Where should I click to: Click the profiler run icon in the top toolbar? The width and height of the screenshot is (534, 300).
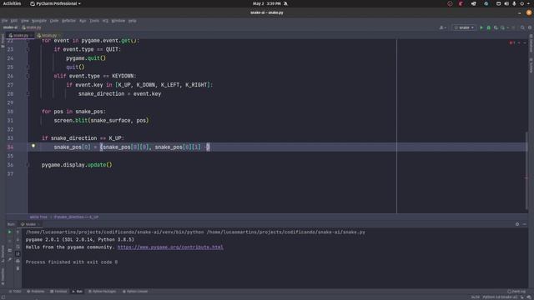[502, 27]
